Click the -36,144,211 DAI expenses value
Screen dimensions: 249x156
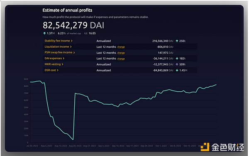coord(163,58)
